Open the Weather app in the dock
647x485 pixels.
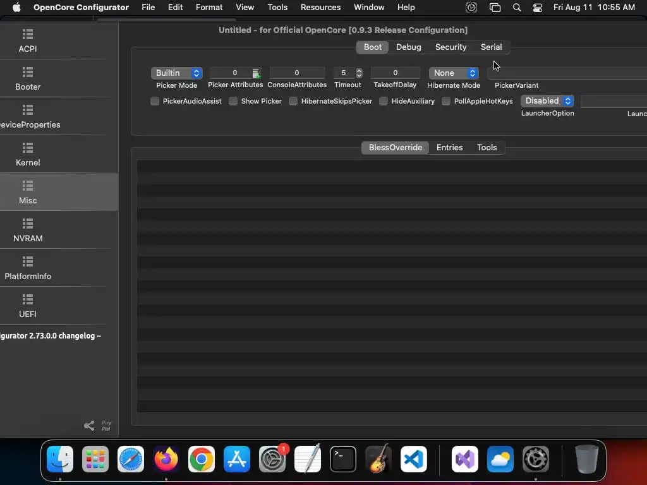[x=500, y=459]
